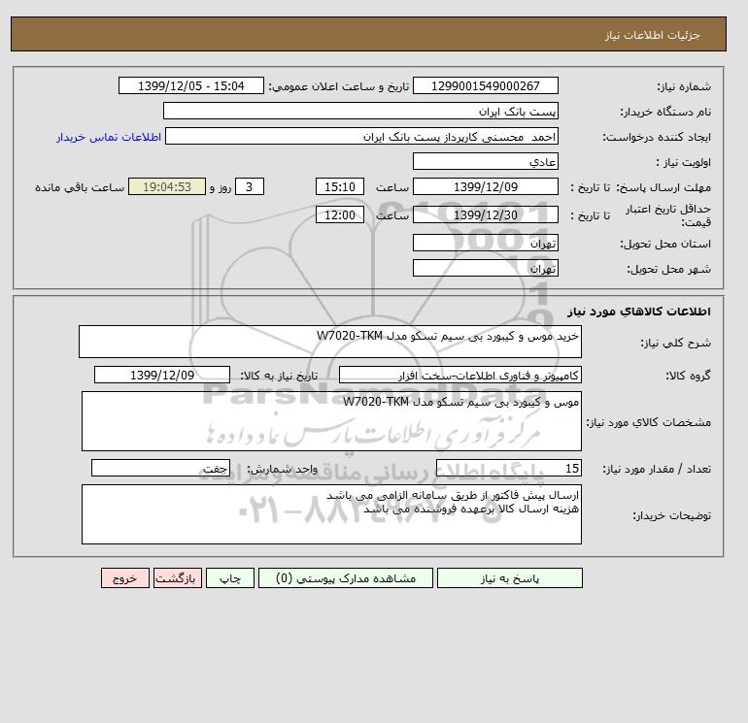Click the label توضیحات خریدار:
This screenshot has height=723, width=748.
(x=671, y=515)
